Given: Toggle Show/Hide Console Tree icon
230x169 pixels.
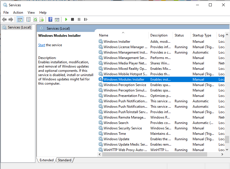Looking at the screenshot, I should pos(20,19).
